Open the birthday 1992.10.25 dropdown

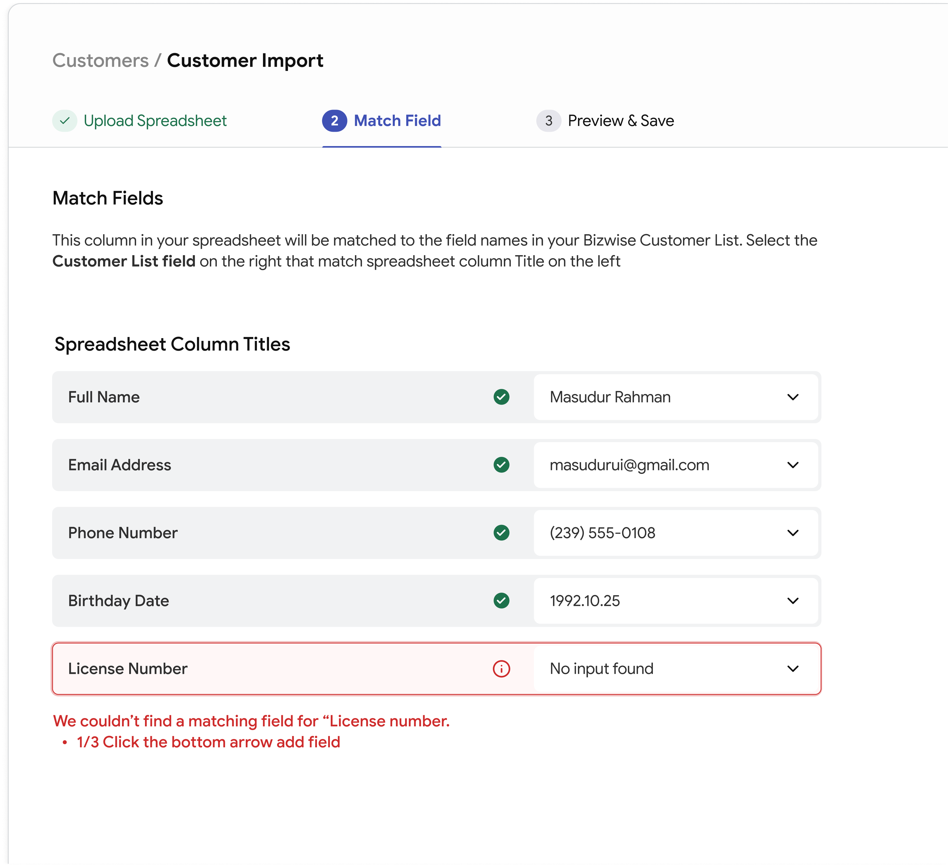tap(793, 601)
